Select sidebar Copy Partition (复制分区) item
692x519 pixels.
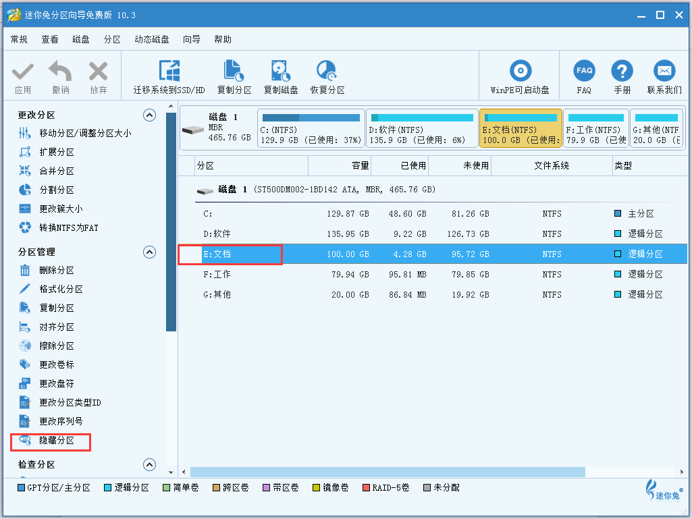pos(47,308)
